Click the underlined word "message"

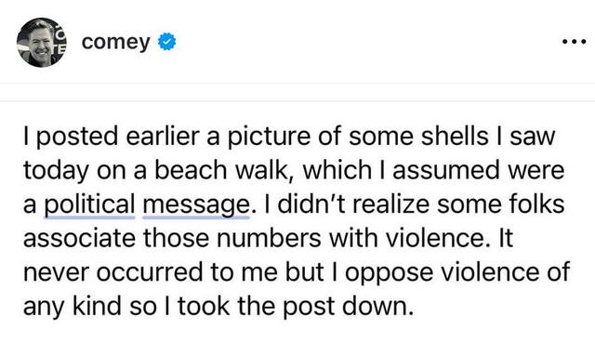pos(195,205)
